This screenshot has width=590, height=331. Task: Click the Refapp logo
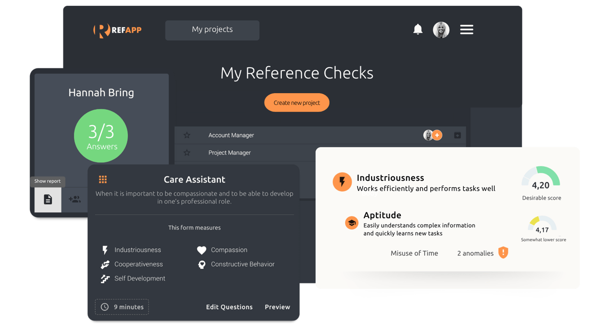point(117,30)
